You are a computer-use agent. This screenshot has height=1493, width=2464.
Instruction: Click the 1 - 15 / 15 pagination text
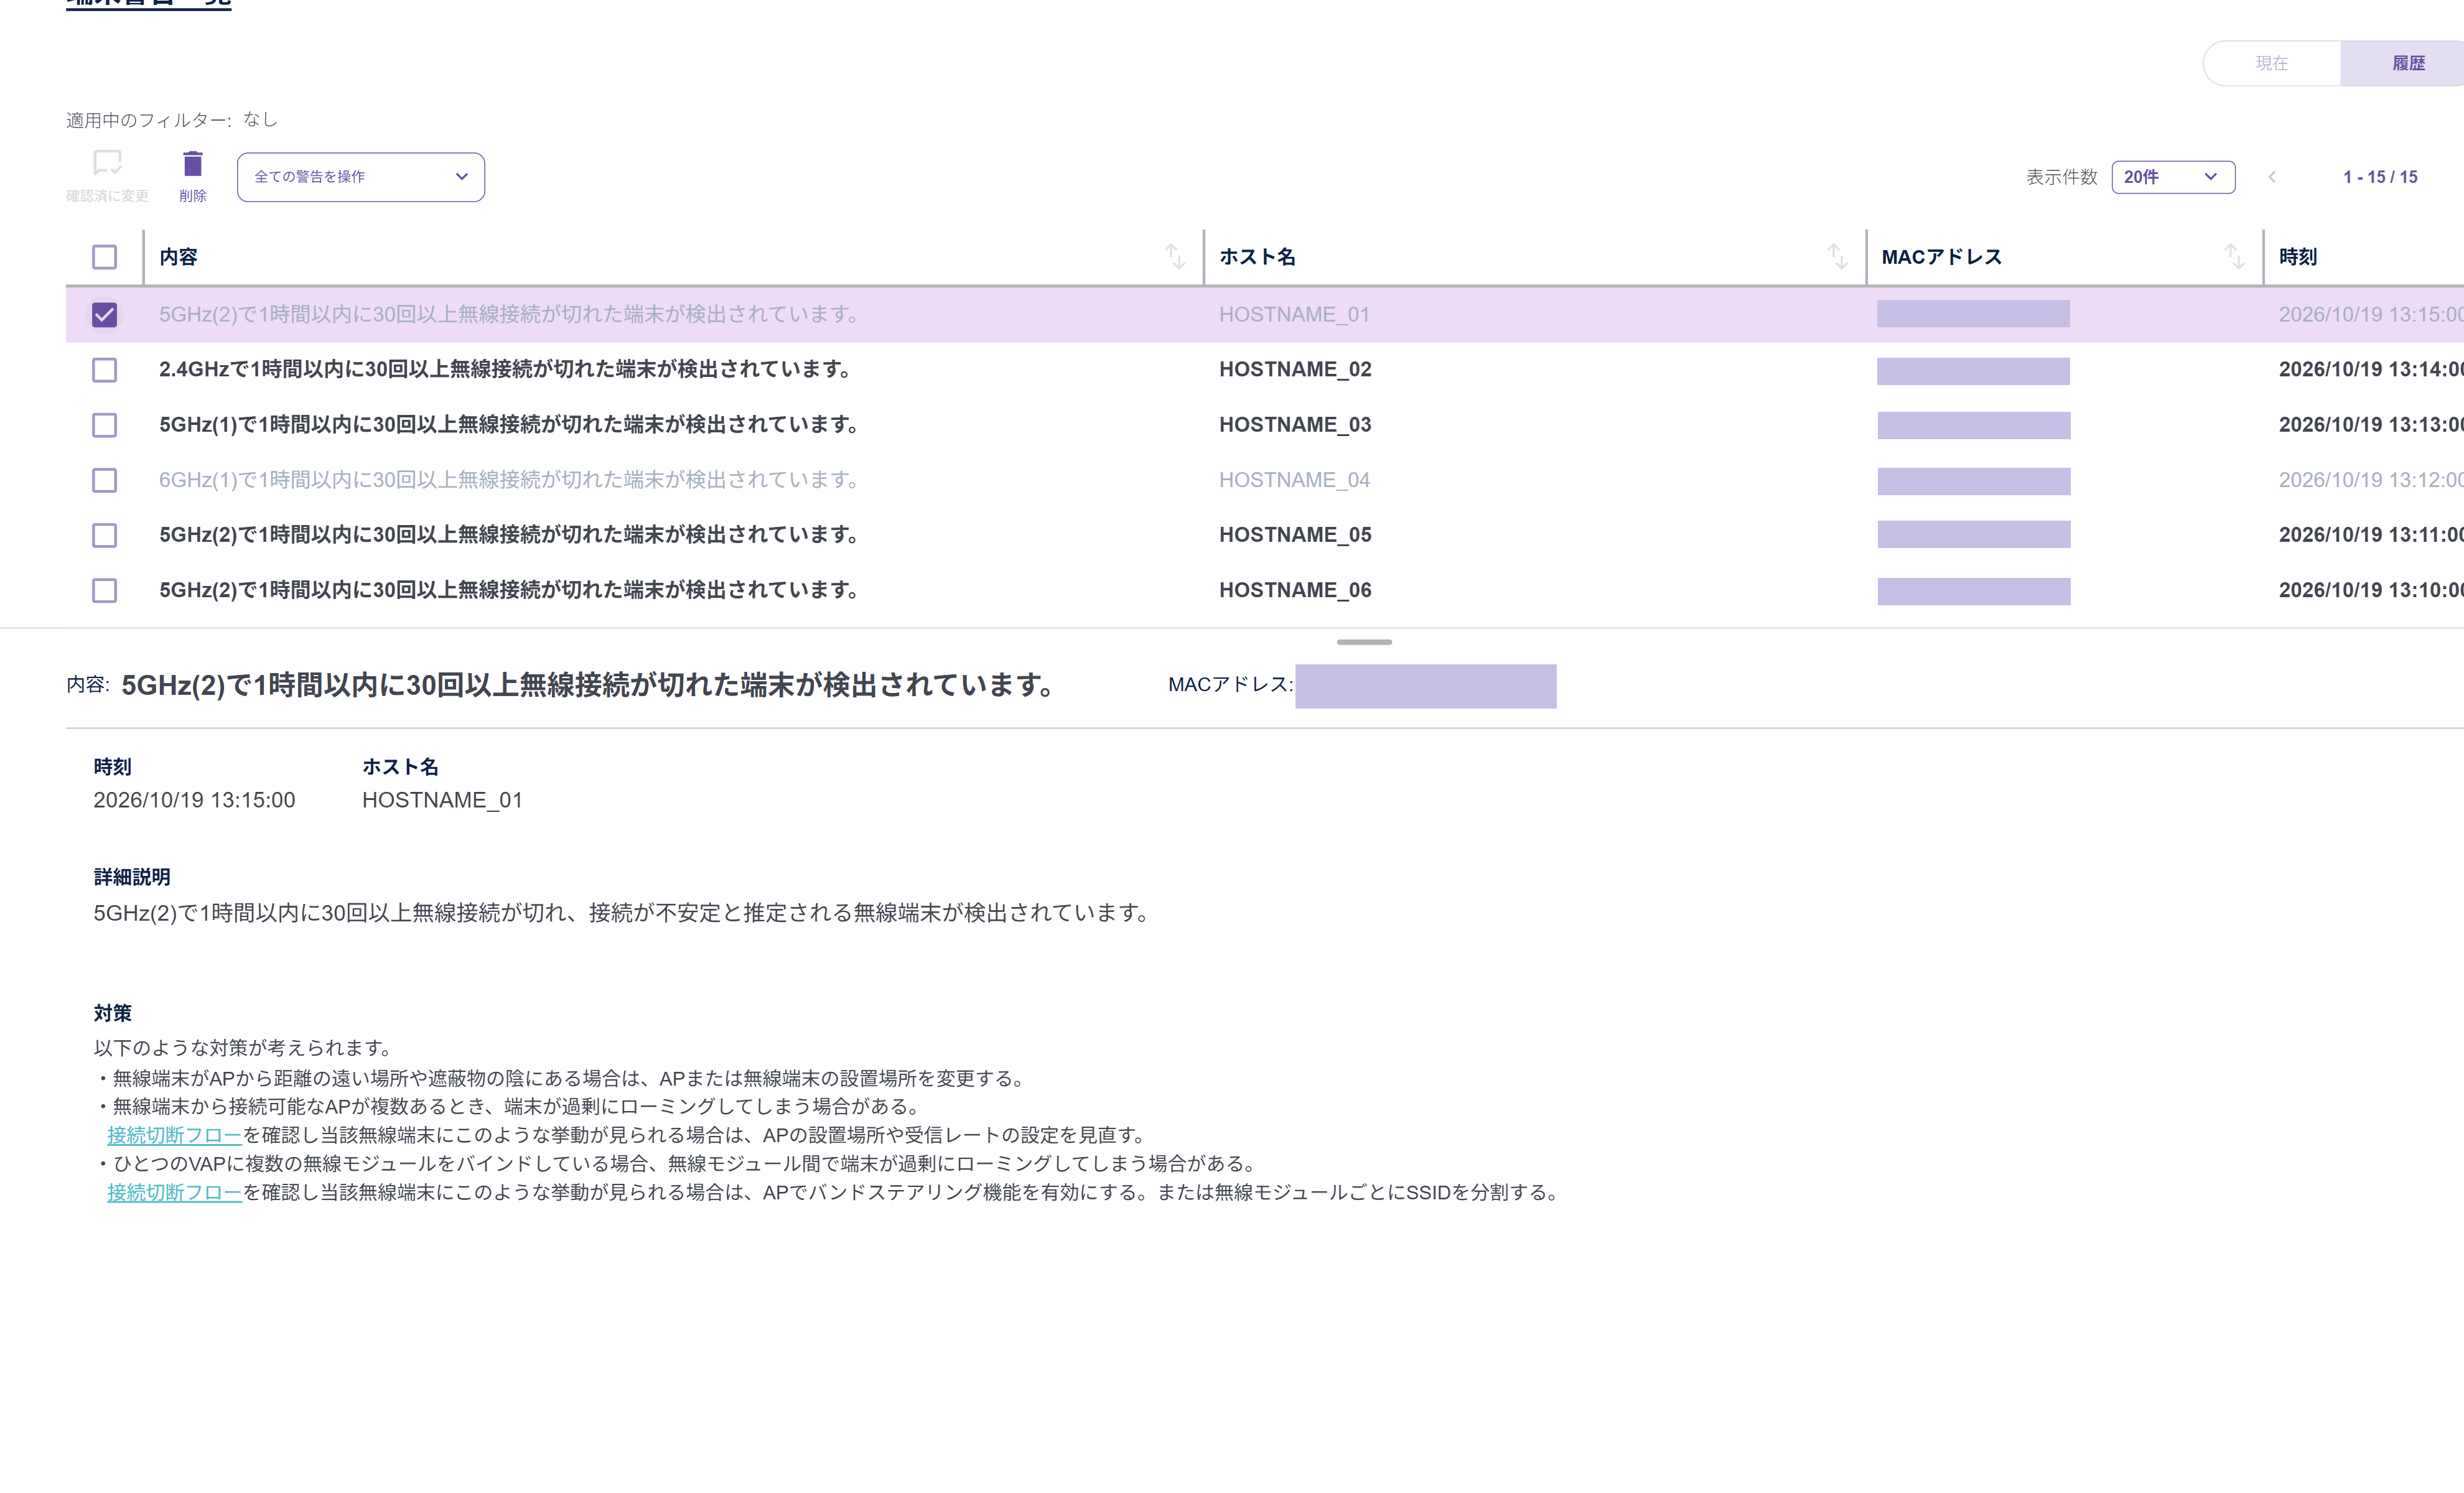(2380, 177)
